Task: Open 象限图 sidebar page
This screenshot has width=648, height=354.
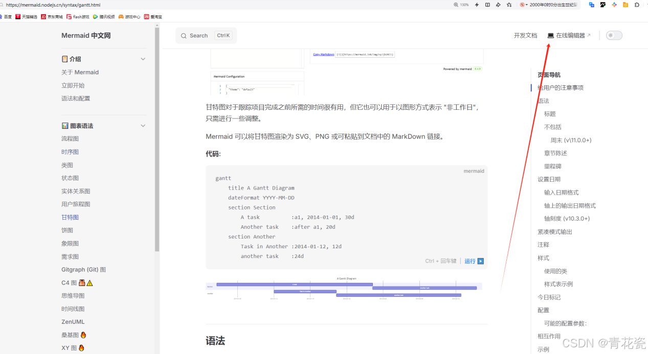Action: click(70, 244)
